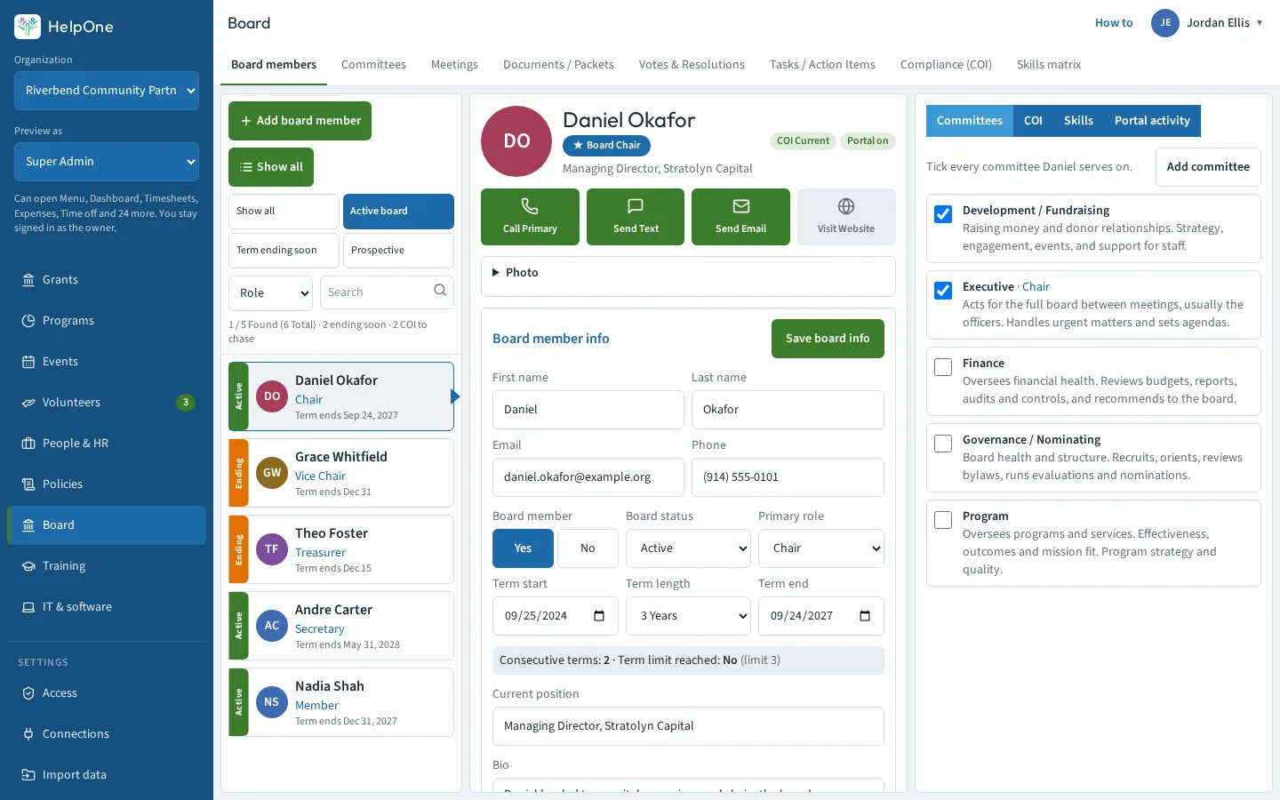
Task: Open the Role filter dropdown
Action: point(270,293)
